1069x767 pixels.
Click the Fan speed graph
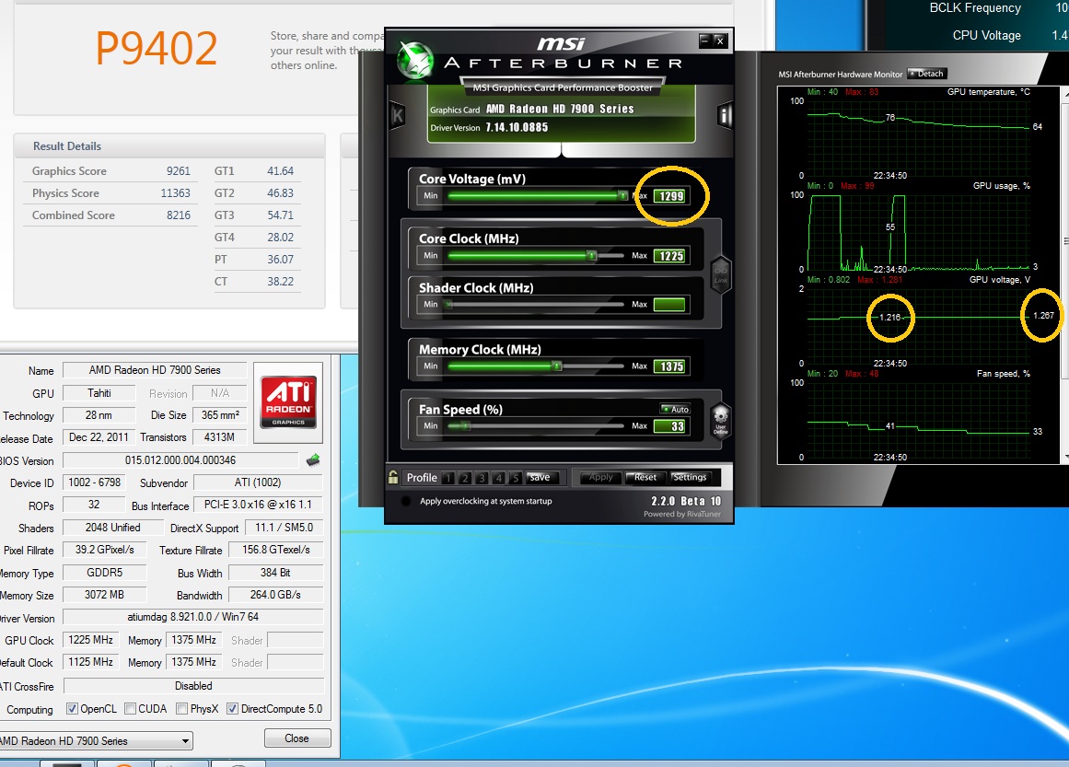pyautogui.click(x=918, y=419)
